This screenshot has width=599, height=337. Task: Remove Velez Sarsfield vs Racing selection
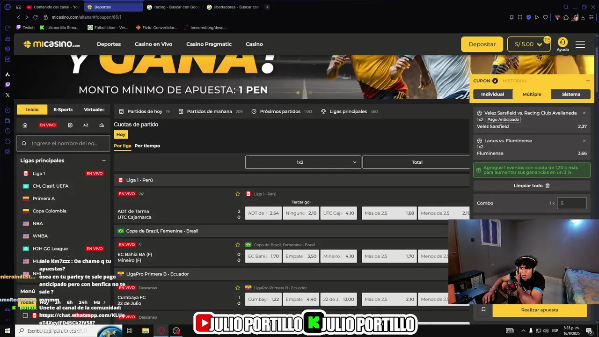584,113
